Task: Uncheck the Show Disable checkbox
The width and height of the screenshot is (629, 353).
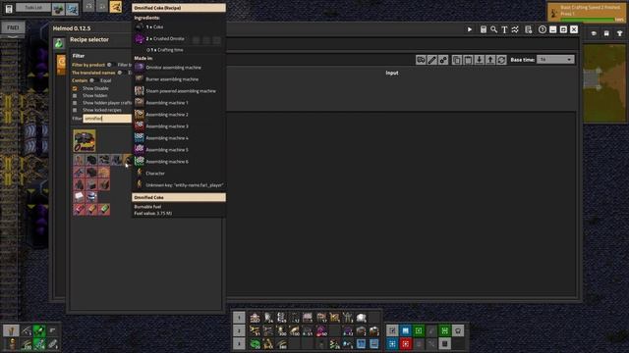Action: (x=75, y=88)
